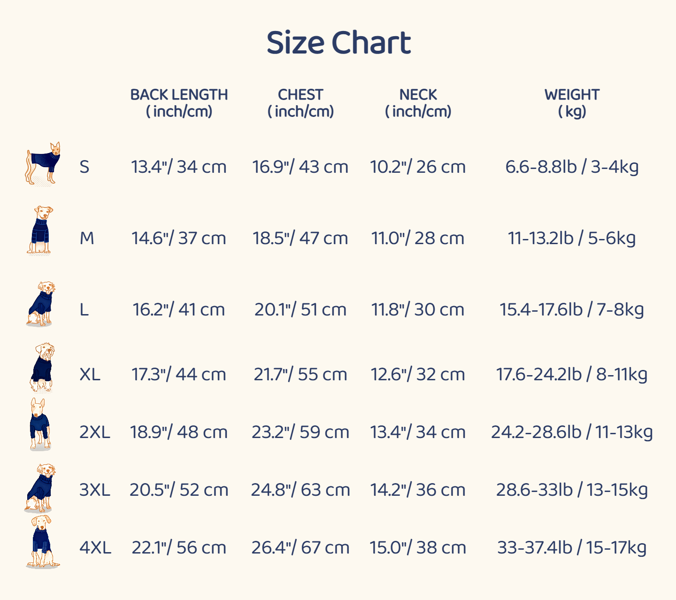Screen dimensions: 676x600
Task: Select the dog icon for size L
Action: point(41,304)
